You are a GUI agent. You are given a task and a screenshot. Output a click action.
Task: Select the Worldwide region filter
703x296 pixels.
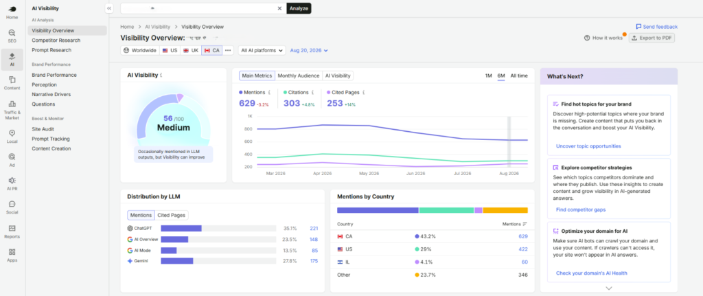tap(139, 50)
